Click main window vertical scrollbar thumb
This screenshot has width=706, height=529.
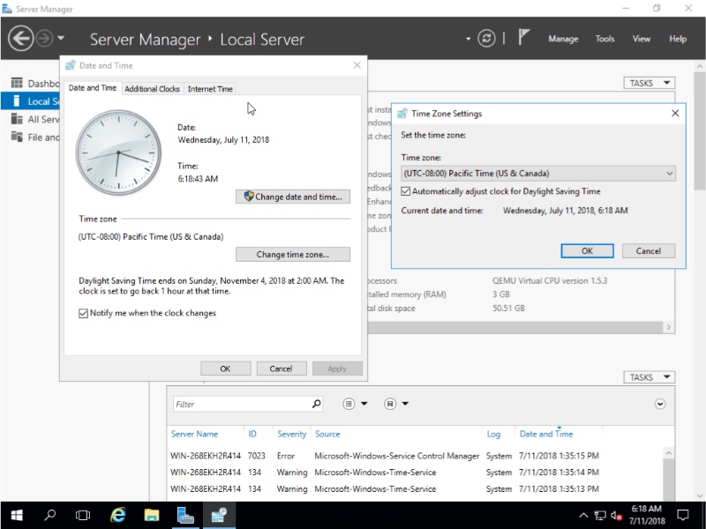coord(699,130)
